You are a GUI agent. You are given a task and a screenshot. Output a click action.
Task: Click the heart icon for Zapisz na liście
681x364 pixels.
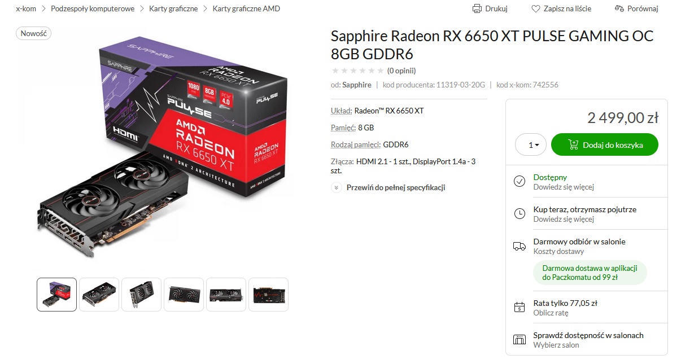point(536,8)
